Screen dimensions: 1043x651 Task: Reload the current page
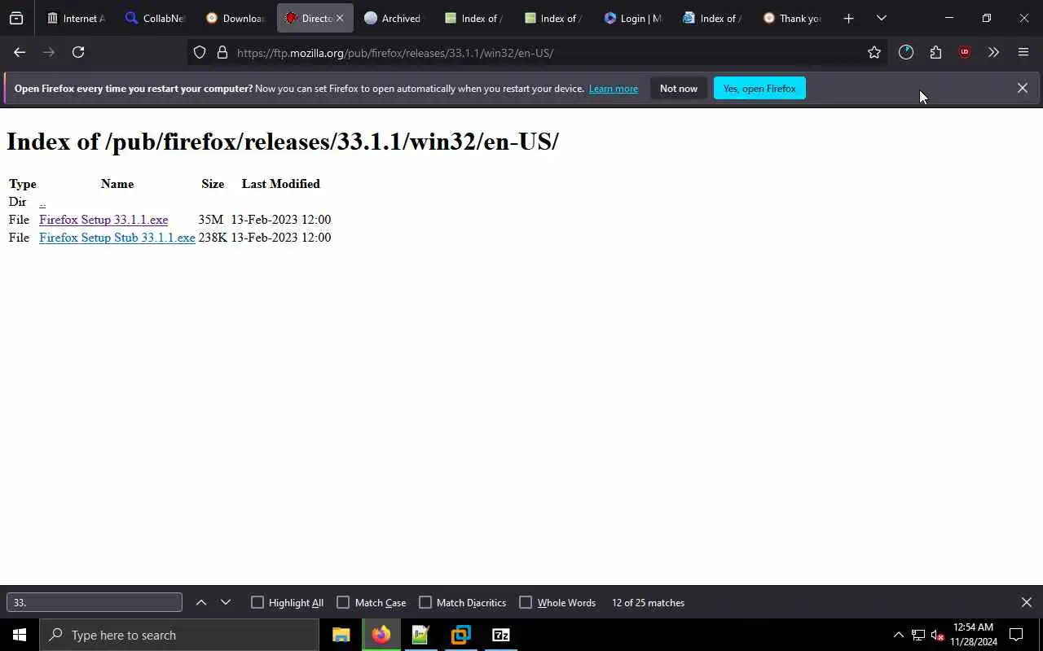78,52
